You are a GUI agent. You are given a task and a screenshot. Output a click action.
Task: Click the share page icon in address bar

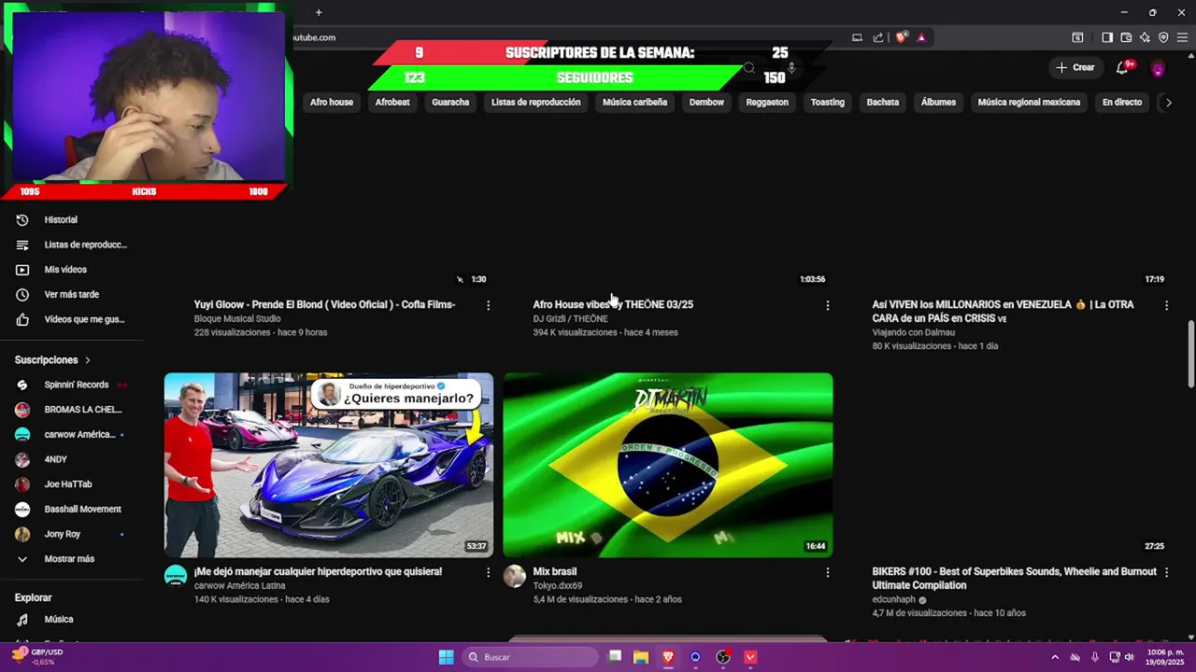878,37
